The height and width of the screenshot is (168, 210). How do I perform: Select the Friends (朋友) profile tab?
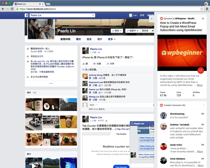click(x=89, y=39)
